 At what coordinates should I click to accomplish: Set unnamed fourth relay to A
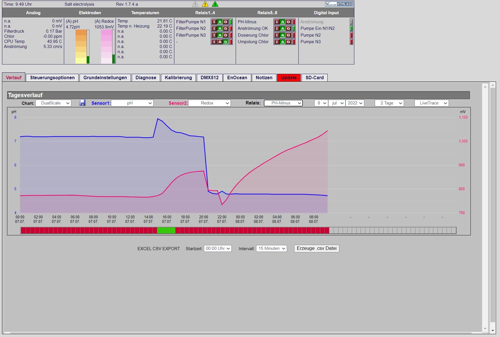tap(220, 42)
